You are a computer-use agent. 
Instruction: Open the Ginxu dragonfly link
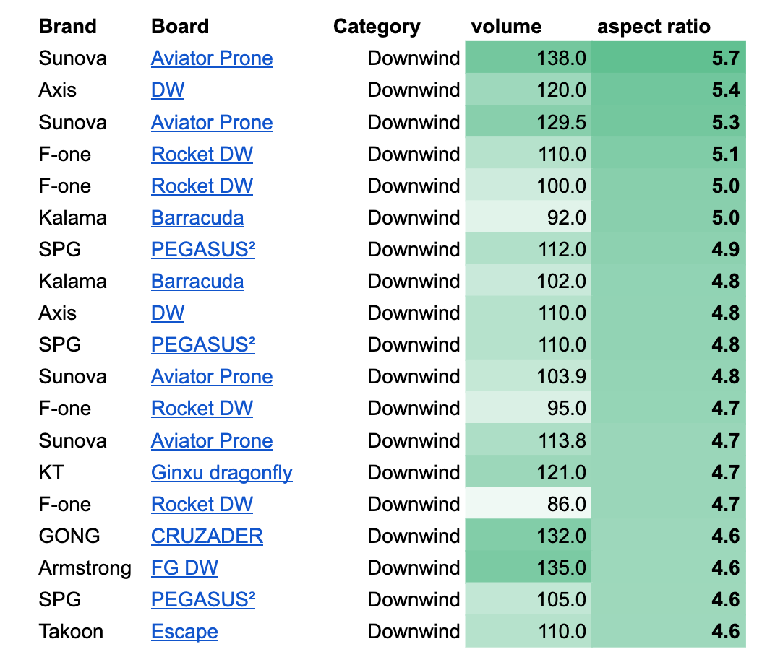click(x=222, y=473)
